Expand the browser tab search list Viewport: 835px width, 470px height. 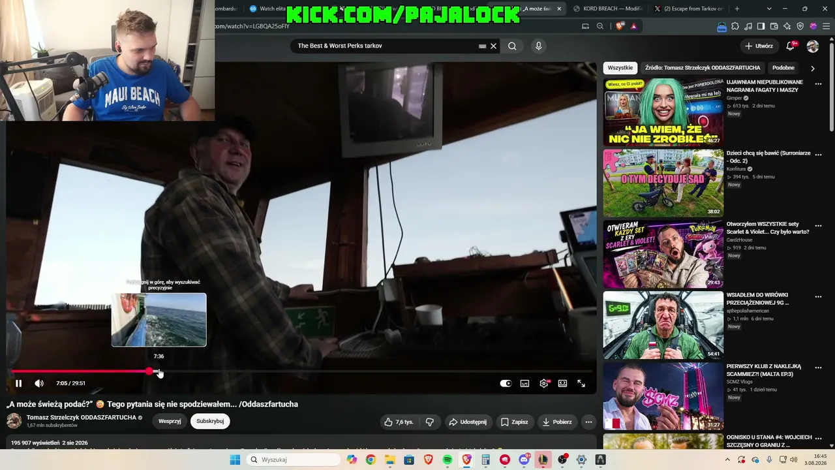pos(769,8)
